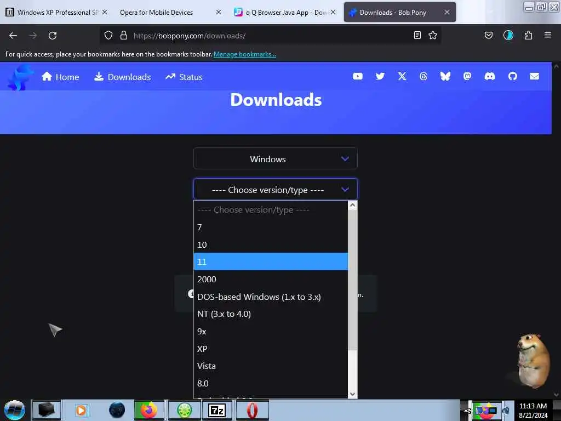The image size is (561, 421).
Task: Open 7-Zip from the taskbar
Action: pyautogui.click(x=217, y=410)
